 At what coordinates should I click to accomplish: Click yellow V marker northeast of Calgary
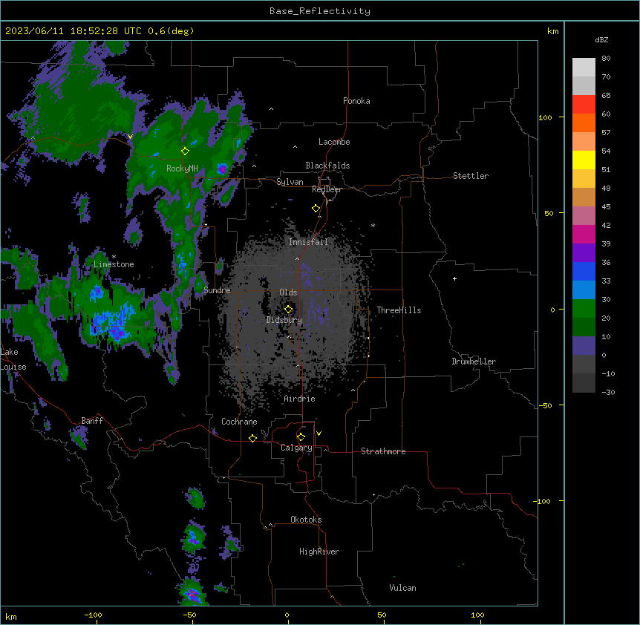click(x=319, y=433)
